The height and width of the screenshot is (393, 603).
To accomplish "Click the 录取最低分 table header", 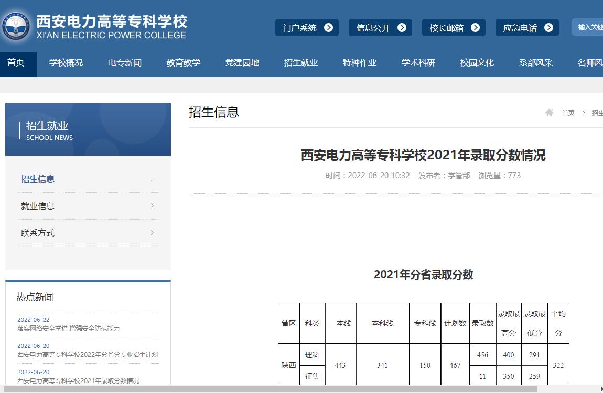I will click(534, 323).
